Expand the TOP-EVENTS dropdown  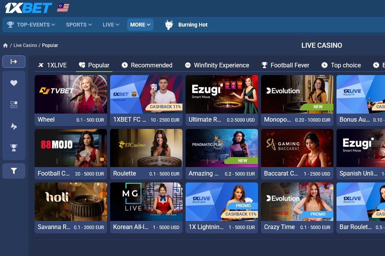point(31,25)
